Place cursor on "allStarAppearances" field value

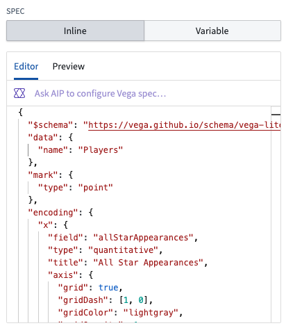(143, 238)
